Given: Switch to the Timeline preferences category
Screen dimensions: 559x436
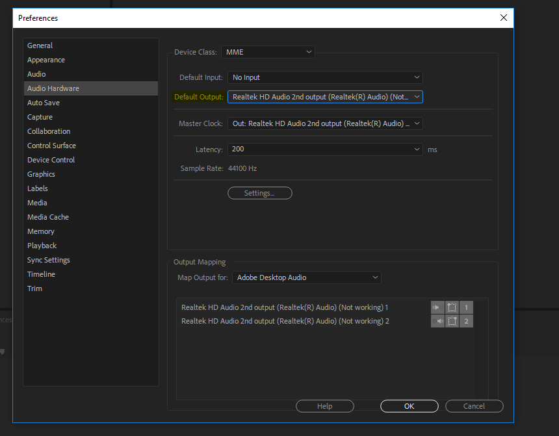Looking at the screenshot, I should [x=41, y=274].
